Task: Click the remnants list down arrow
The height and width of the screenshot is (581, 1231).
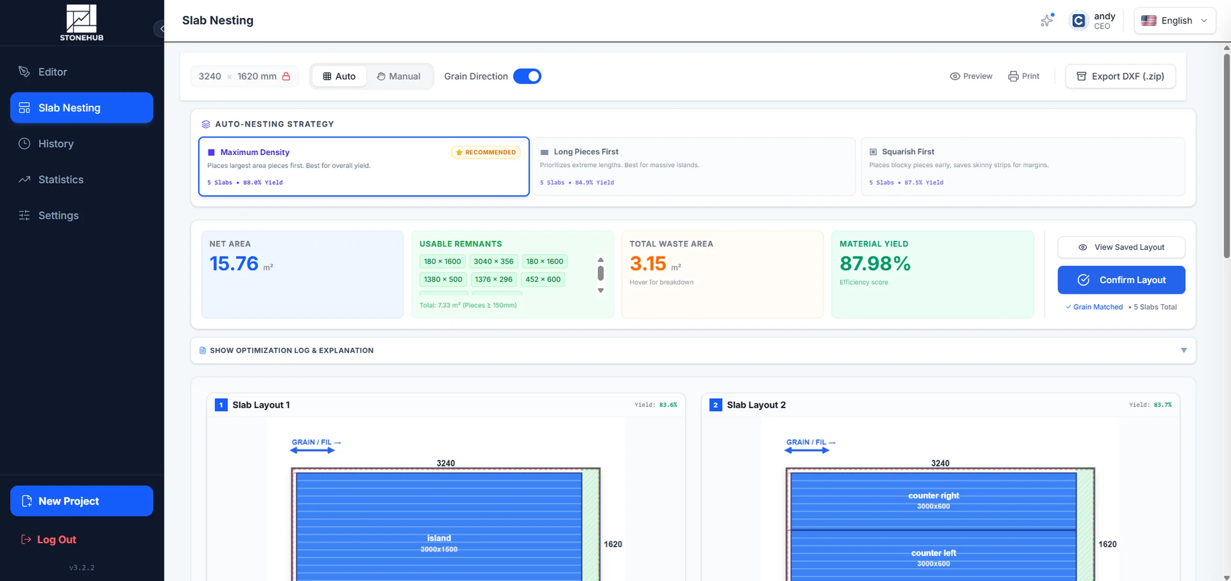Action: (x=601, y=290)
